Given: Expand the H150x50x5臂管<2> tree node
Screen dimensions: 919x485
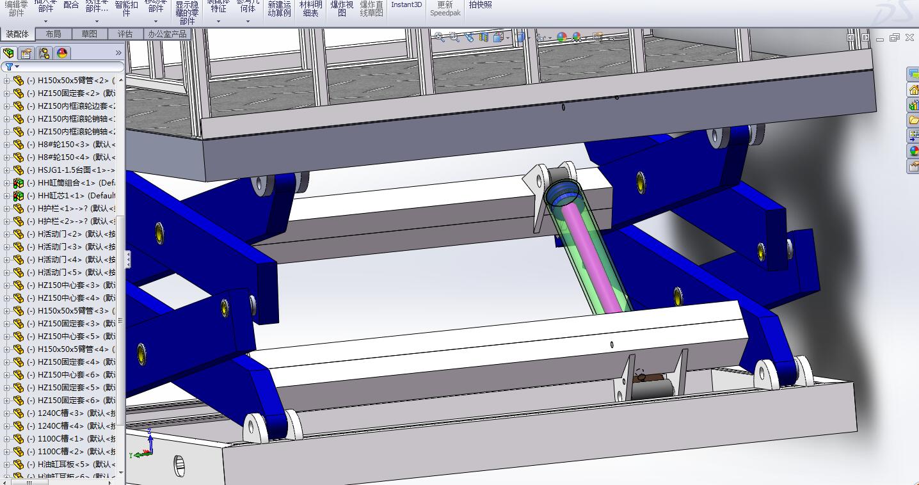Looking at the screenshot, I should coord(6,81).
